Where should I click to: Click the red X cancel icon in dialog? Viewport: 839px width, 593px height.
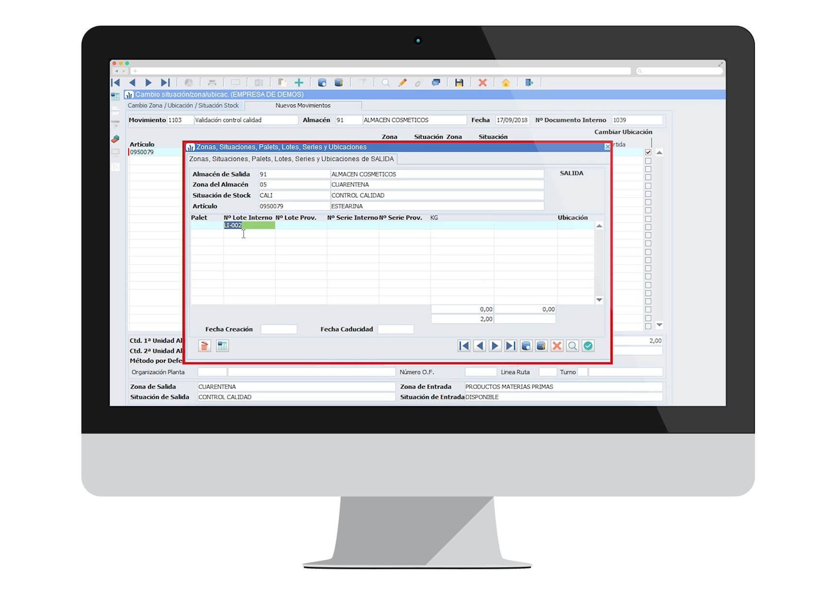[x=557, y=346]
